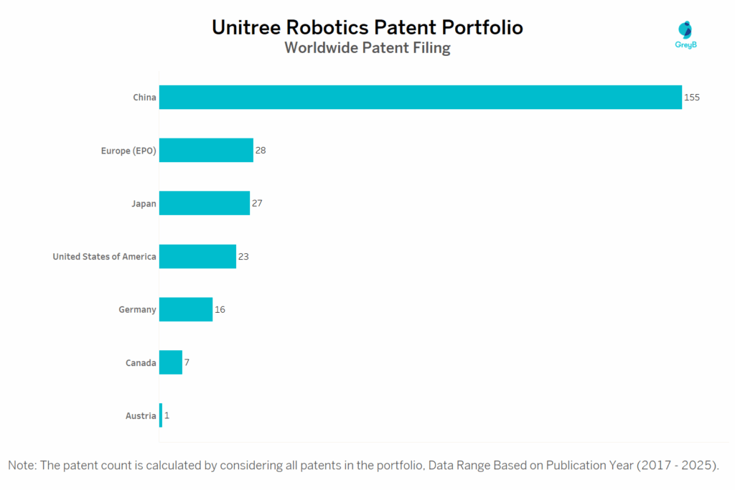735x490 pixels.
Task: Click the China axis label
Action: coord(144,98)
